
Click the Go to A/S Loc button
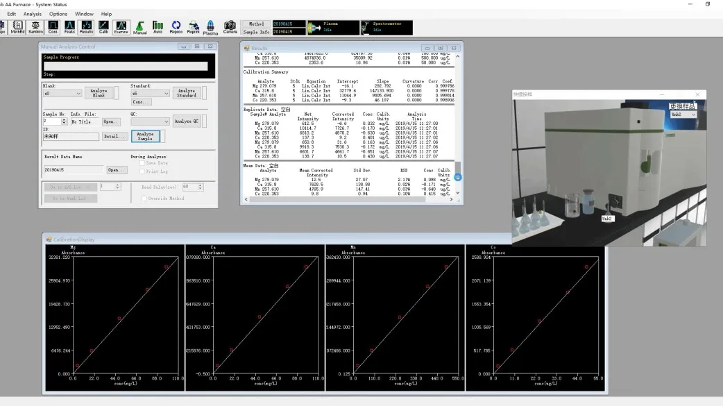71,187
